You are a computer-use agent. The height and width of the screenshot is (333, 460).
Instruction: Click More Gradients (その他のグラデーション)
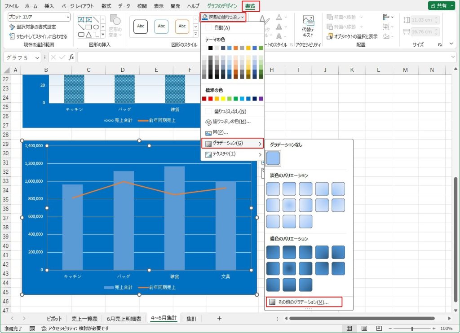pyautogui.click(x=303, y=302)
